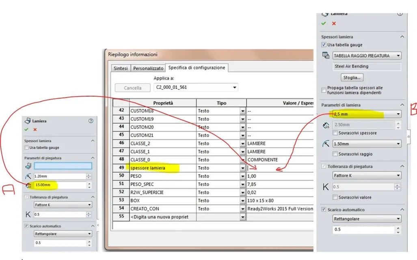Image resolution: width=417 pixels, height=260 pixels.
Task: Click R2W_SUPERICIE property cell
Action: tap(163, 193)
